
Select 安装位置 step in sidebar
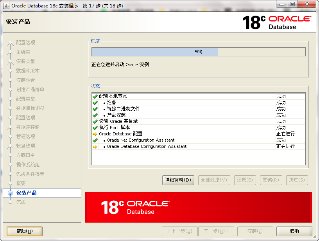click(x=26, y=80)
